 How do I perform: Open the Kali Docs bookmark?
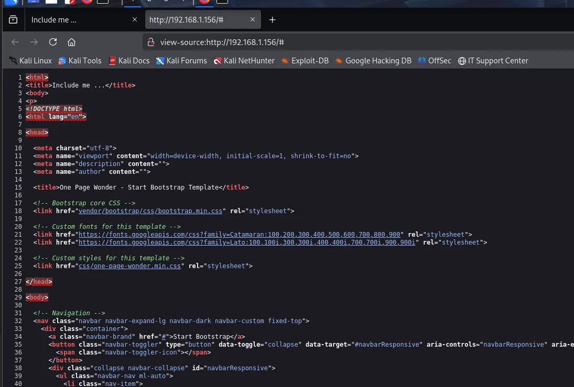(x=129, y=61)
